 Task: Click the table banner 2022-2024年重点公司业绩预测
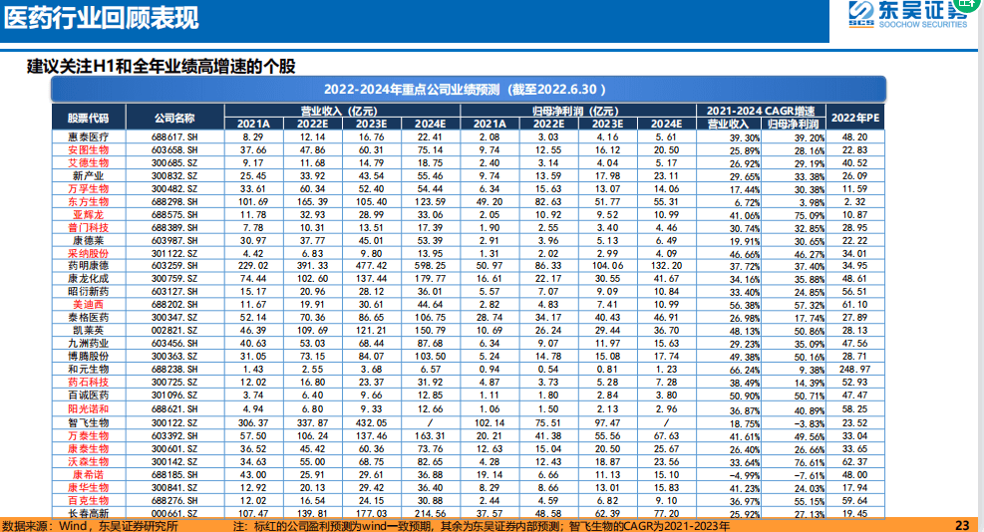tap(469, 89)
